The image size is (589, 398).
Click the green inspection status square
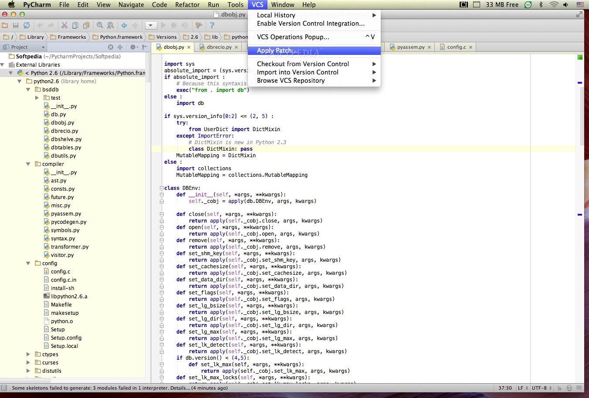coord(580,57)
